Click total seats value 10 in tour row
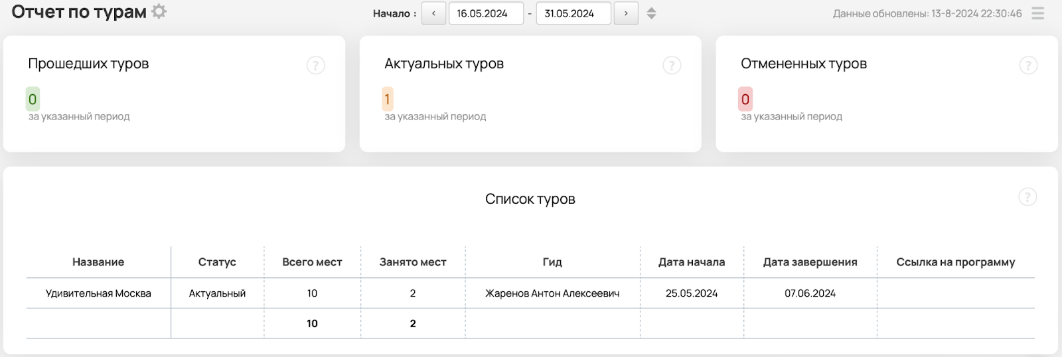This screenshot has width=1062, height=357. (312, 293)
